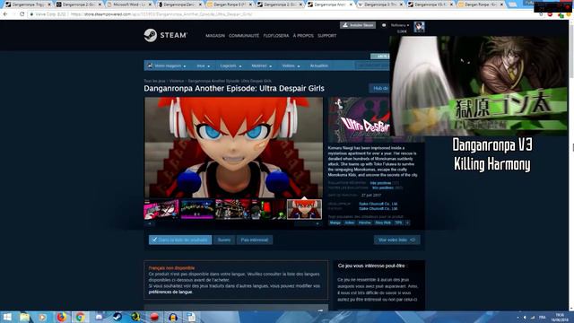Select the first pink screenshot thumbnail

(x=161, y=209)
